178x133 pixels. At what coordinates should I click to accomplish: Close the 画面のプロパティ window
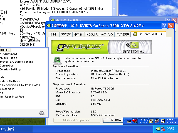[x=175, y=21]
